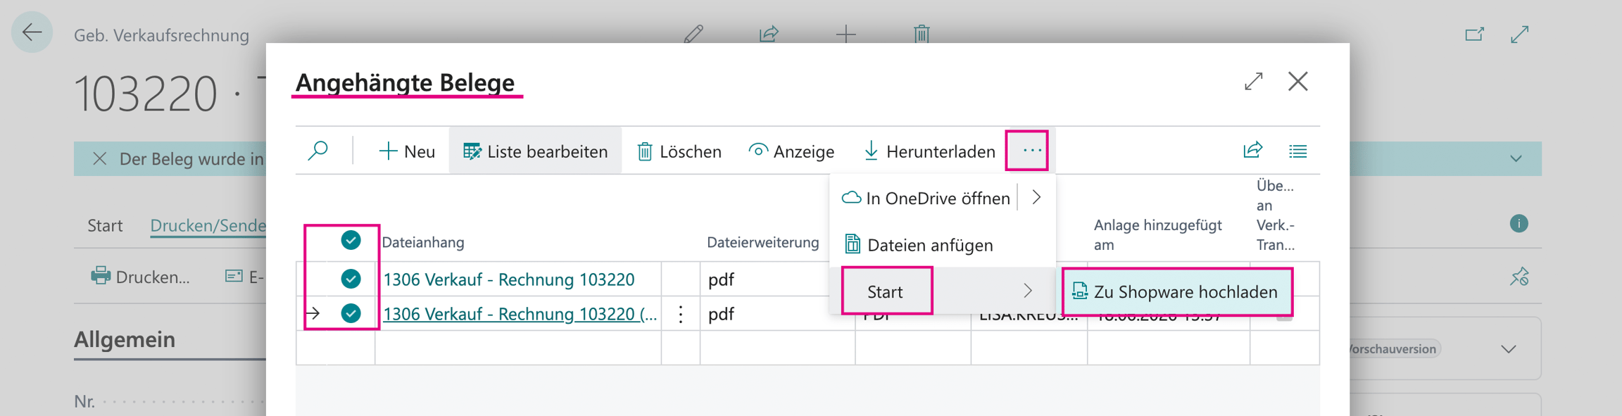Image resolution: width=1622 pixels, height=416 pixels.
Task: Go back using the back arrow
Action: pyautogui.click(x=32, y=32)
